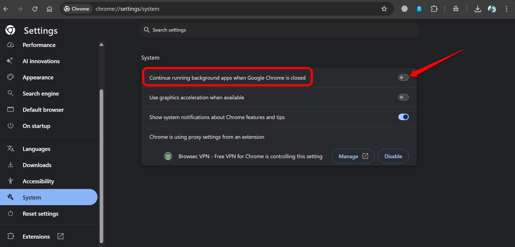The height and width of the screenshot is (247, 515).
Task: Focus the Search settings field
Action: click(278, 30)
